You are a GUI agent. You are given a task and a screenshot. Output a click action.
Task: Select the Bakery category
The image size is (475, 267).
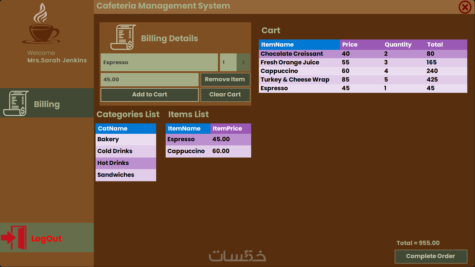(126, 139)
